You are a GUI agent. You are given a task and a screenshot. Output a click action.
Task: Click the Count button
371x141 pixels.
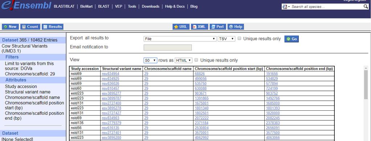pyautogui.click(x=30, y=27)
